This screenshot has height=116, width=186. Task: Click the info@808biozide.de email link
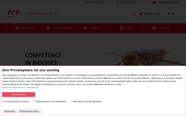[168, 2]
